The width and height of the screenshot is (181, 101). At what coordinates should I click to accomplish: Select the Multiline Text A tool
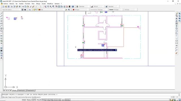coord(1,58)
